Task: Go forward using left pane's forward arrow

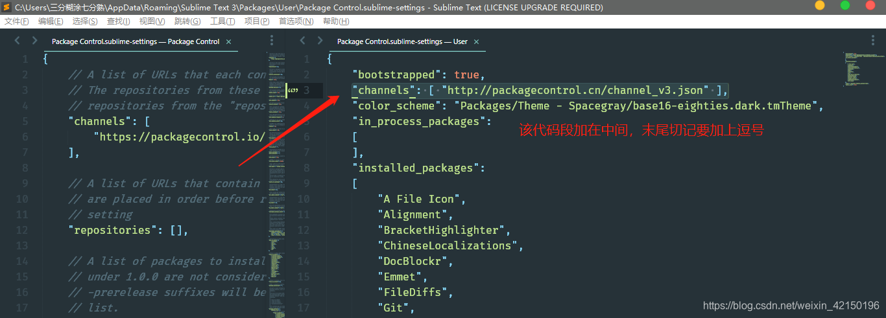Action: point(34,41)
